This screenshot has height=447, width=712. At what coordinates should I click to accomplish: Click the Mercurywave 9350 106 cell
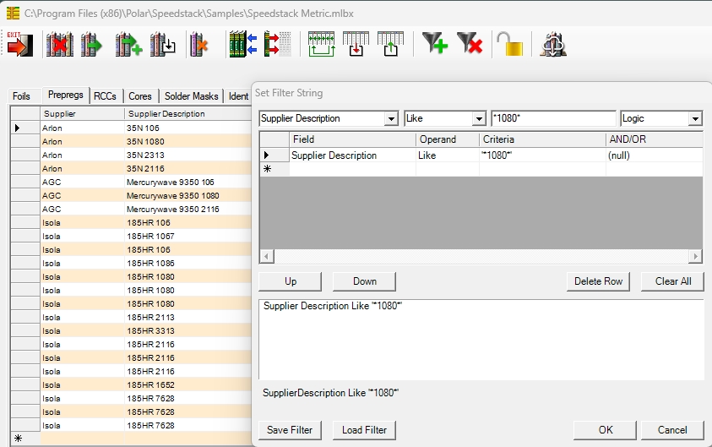[188, 183]
